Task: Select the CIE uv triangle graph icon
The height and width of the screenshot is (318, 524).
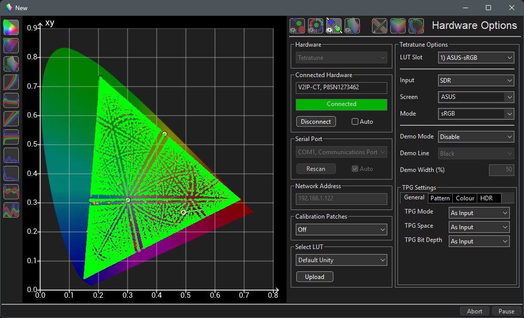Action: point(11,46)
